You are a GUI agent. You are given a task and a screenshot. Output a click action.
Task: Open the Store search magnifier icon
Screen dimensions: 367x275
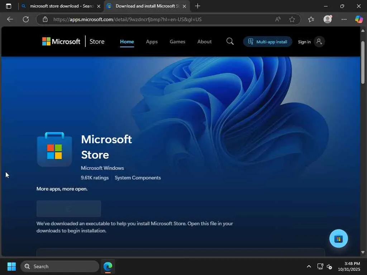click(x=230, y=42)
